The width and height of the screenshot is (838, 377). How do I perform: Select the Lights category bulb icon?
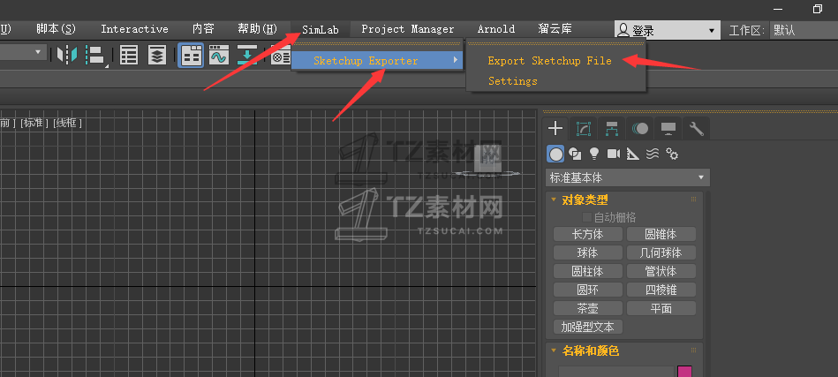coord(593,155)
